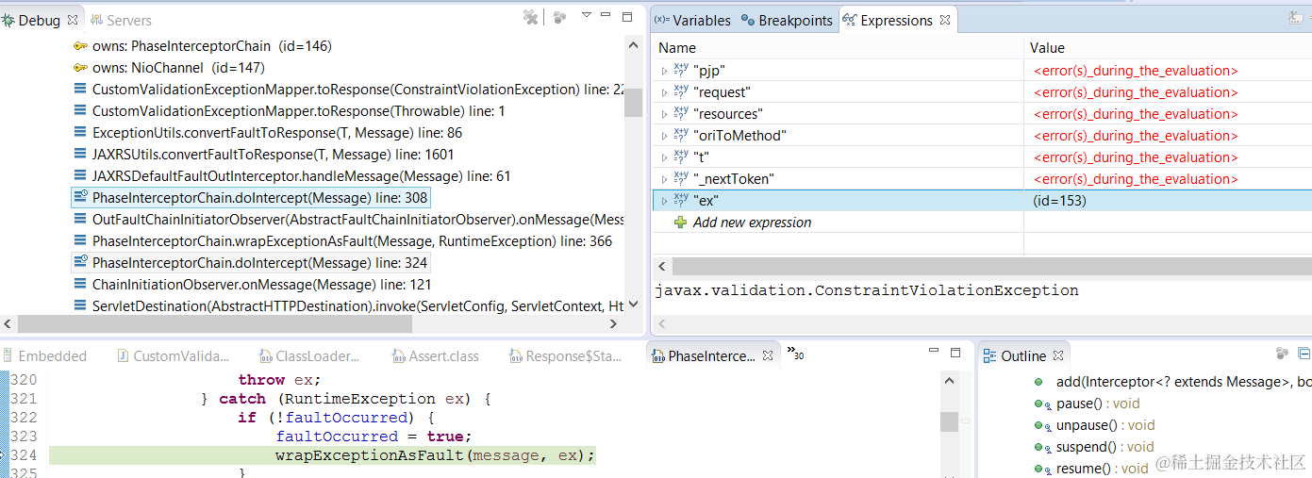
Task: Expand the "t" expression
Action: [664, 157]
